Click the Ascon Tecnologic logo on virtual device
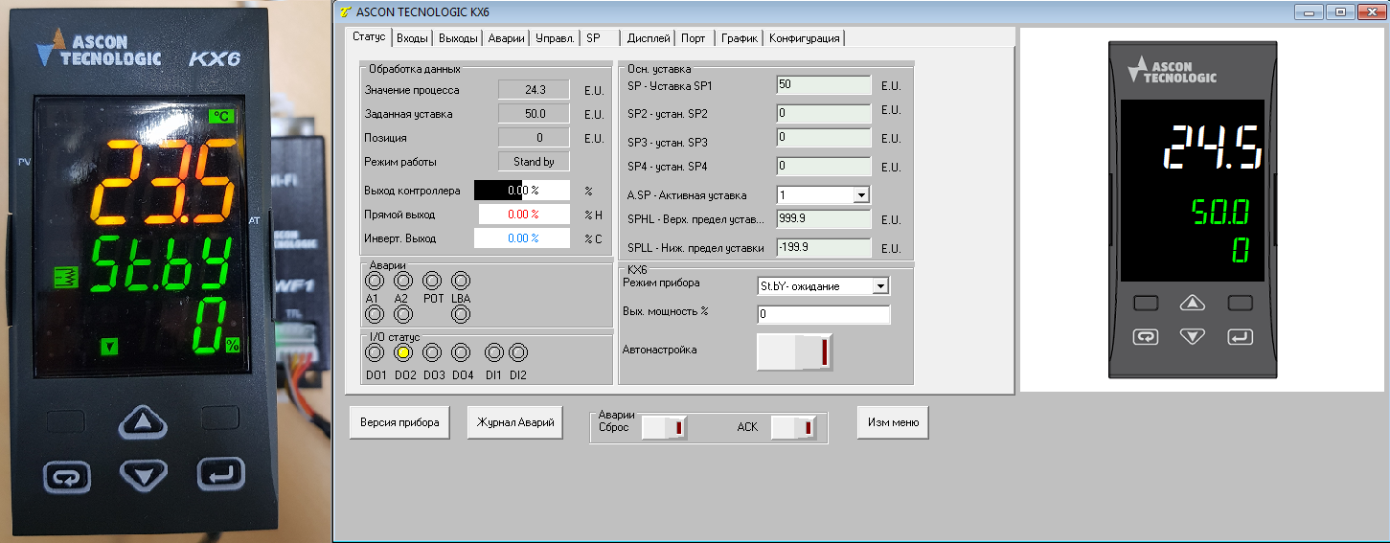The image size is (1390, 543). [x=1172, y=70]
